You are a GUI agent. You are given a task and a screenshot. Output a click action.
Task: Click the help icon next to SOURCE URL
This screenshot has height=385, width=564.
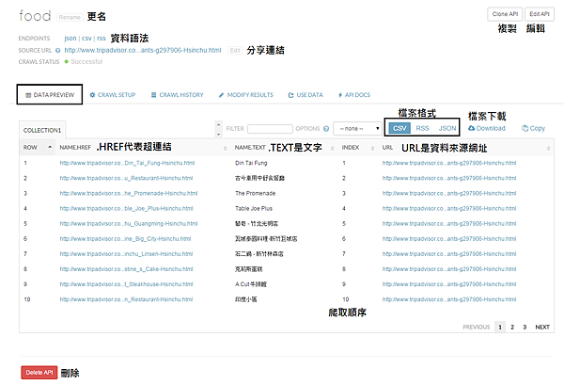point(57,51)
